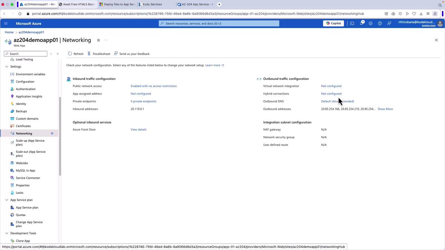Switch to Deploy files to App Service tab
This screenshot has height=250, width=445.
(117, 4)
